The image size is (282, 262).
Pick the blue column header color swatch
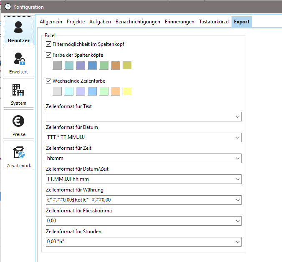(x=92, y=65)
